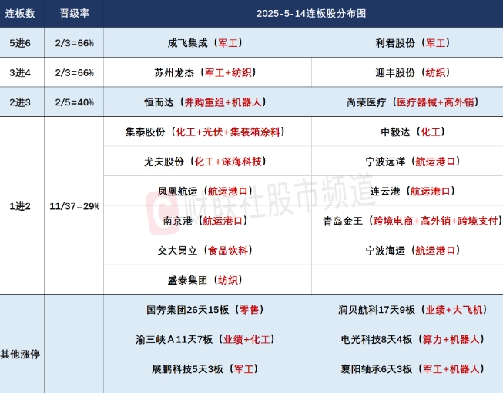Click the 连板数 column header

coord(20,13)
